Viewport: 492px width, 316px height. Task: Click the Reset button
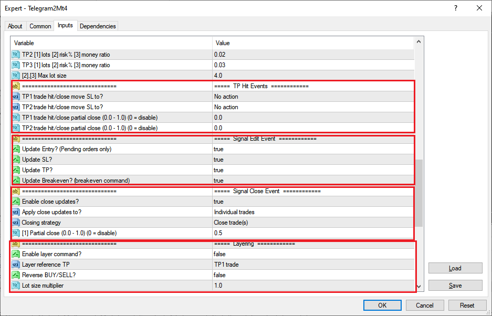tap(467, 306)
